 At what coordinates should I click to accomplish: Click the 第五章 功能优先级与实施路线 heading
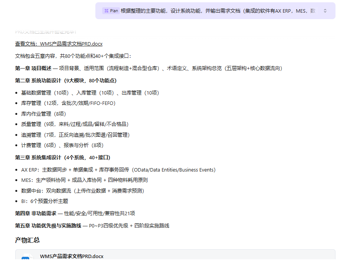point(48,226)
